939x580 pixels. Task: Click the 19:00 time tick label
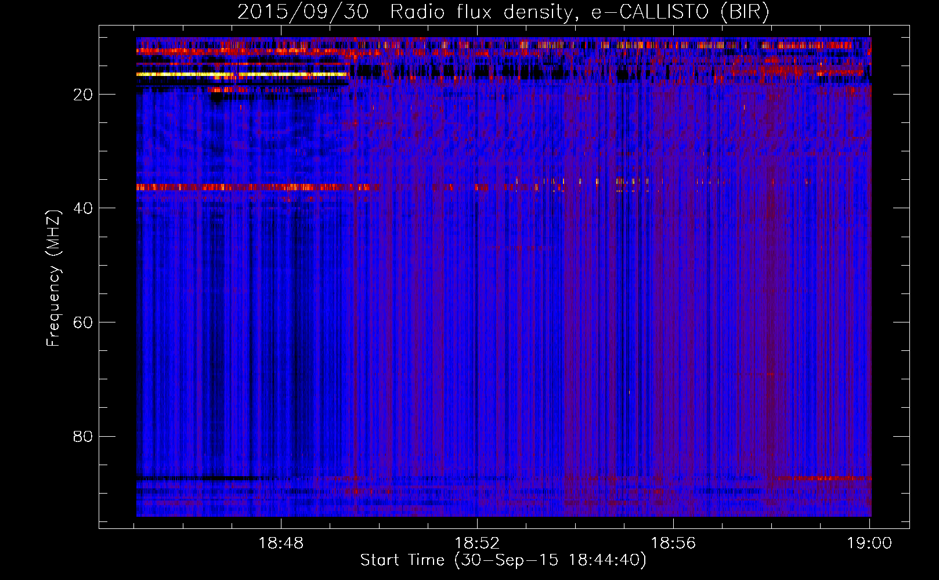[869, 543]
